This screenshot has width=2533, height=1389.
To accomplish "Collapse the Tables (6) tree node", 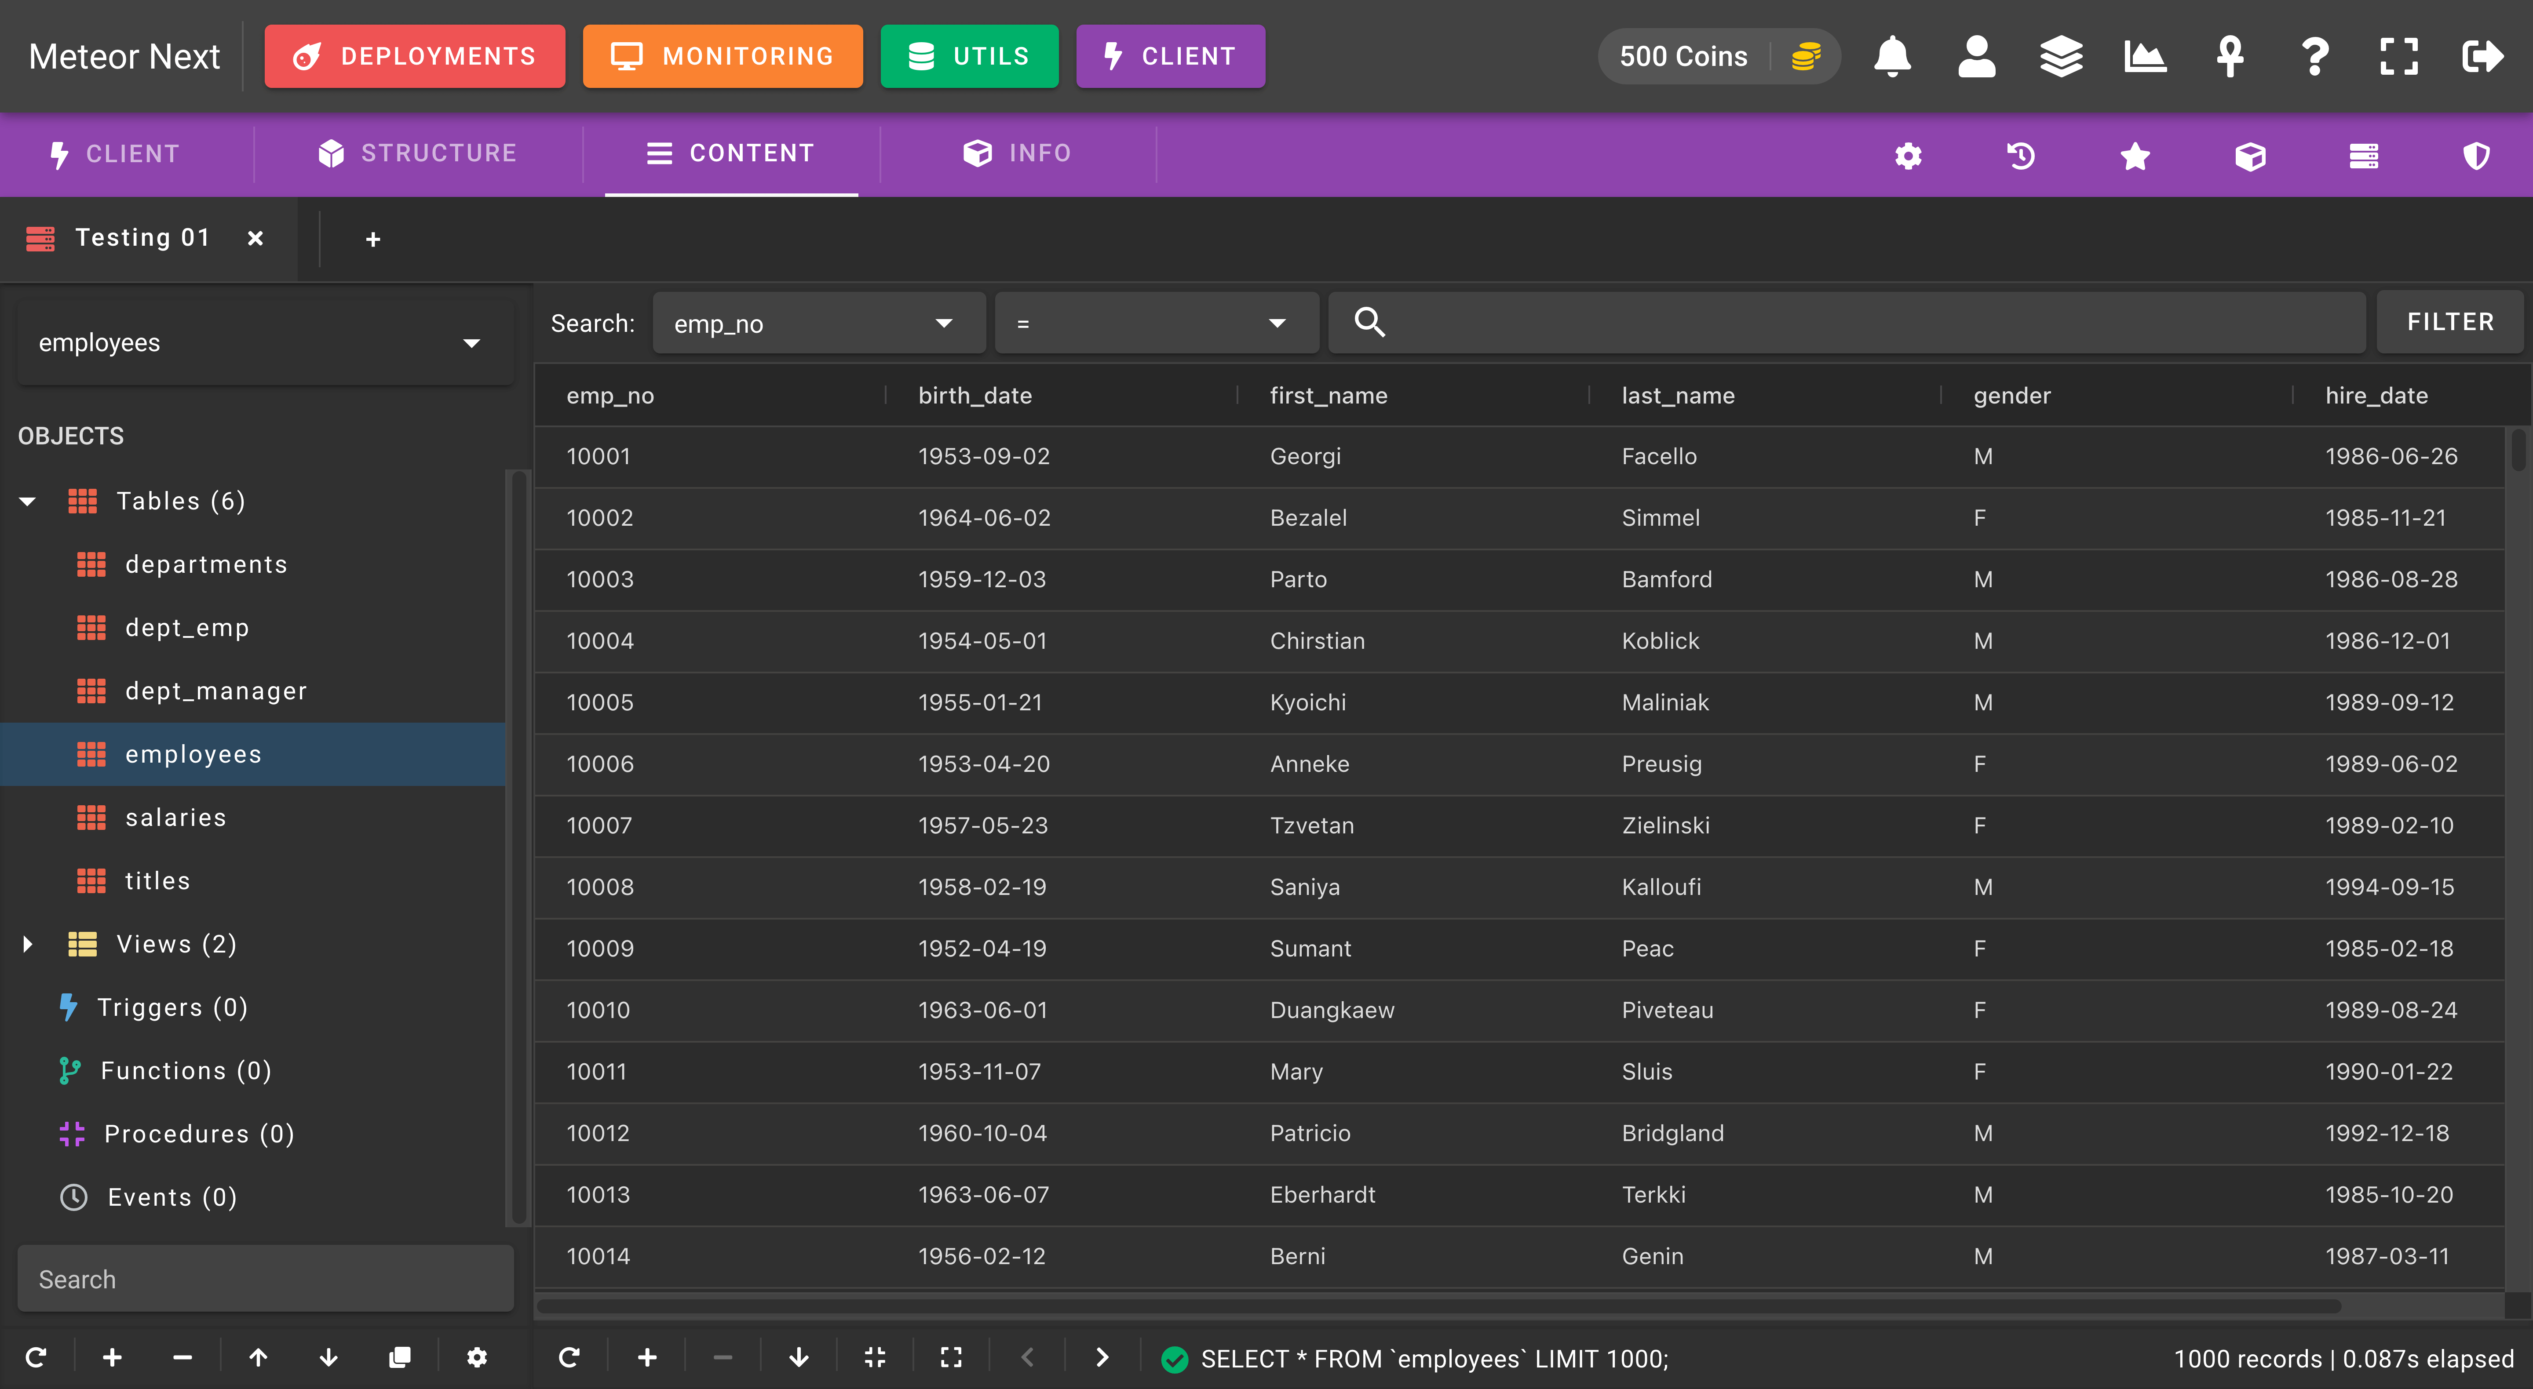I will tap(28, 502).
